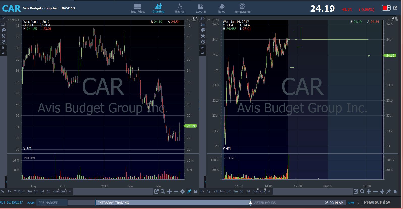Viewport: 403px width, 209px height.
Task: Set left chart timeframe to 6m
Action: [x=23, y=191]
